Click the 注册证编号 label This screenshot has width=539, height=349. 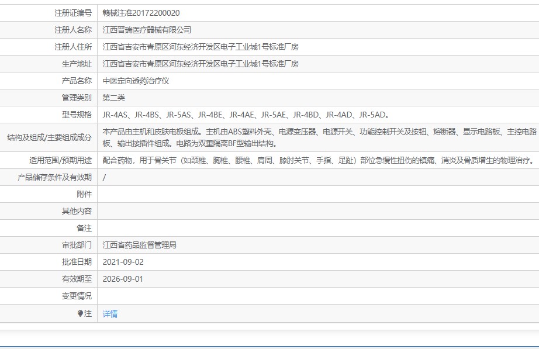(x=73, y=13)
